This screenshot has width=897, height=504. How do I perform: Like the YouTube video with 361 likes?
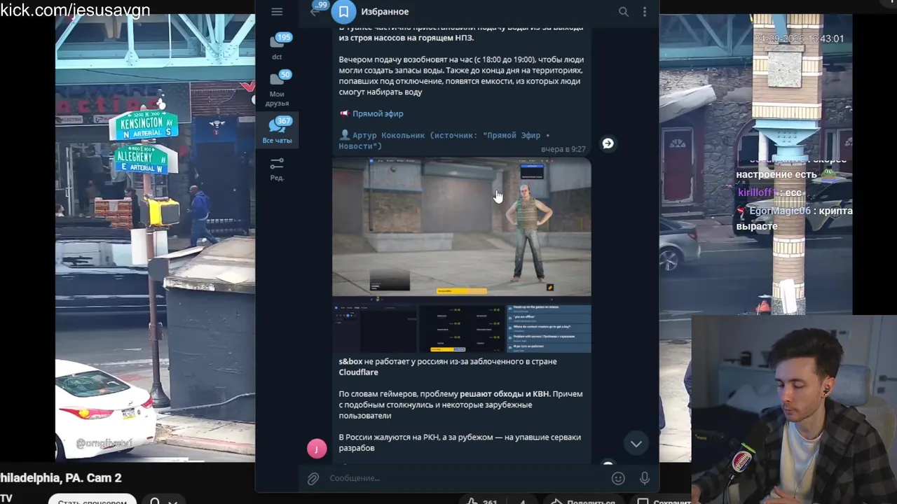pyautogui.click(x=481, y=501)
